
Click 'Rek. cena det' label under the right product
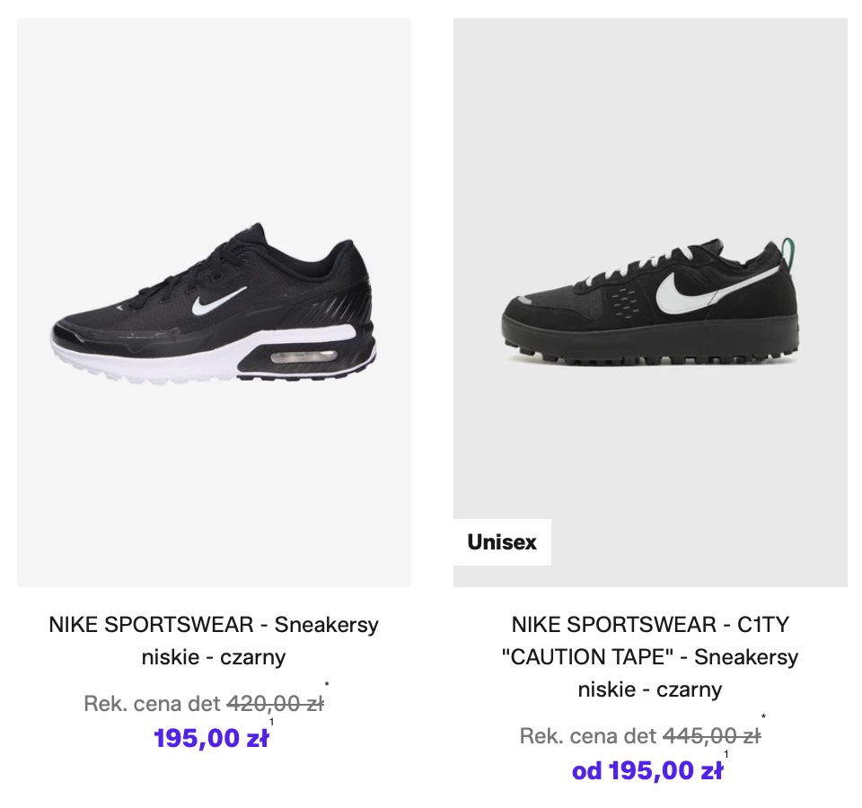(x=588, y=737)
